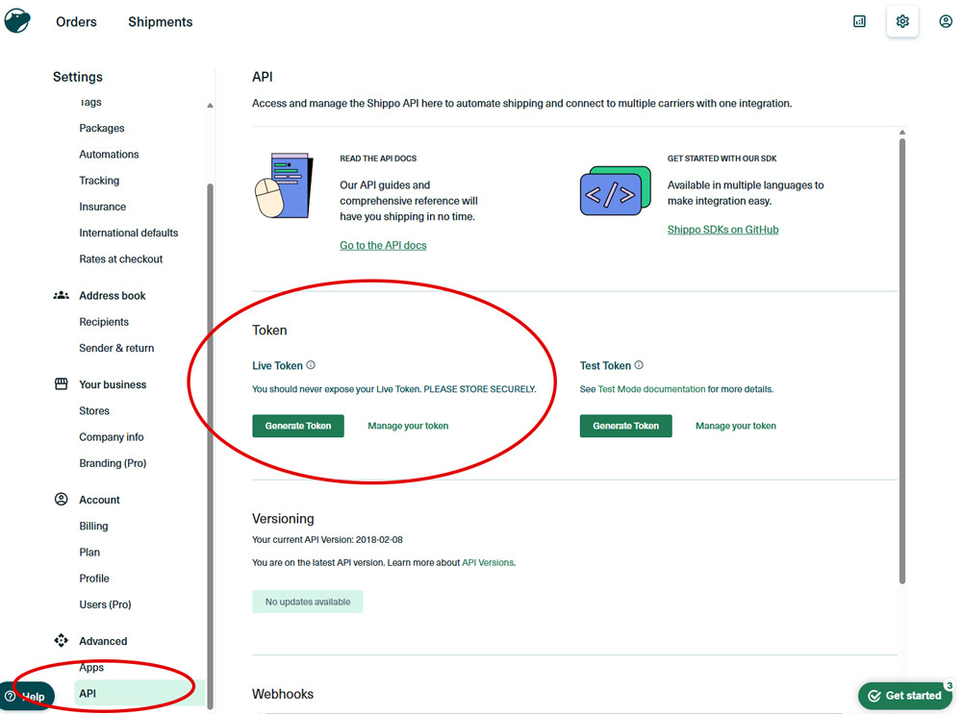Select Branding (Pro) in settings sidebar

[x=113, y=463]
